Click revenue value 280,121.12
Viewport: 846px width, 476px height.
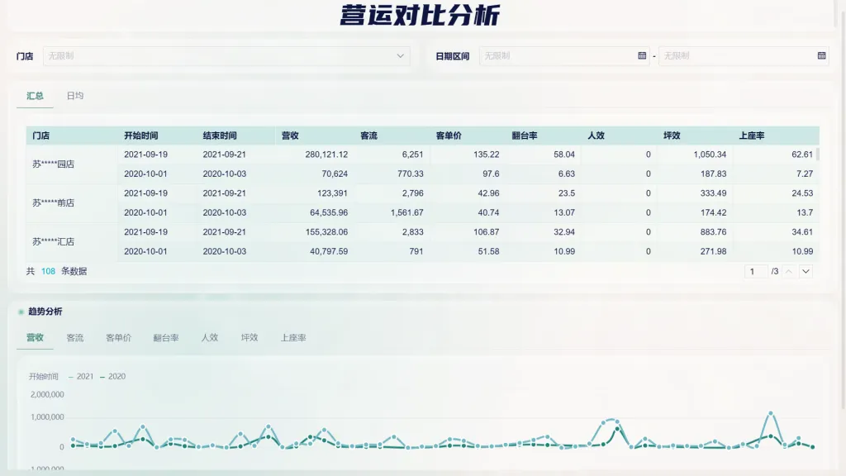coord(326,155)
